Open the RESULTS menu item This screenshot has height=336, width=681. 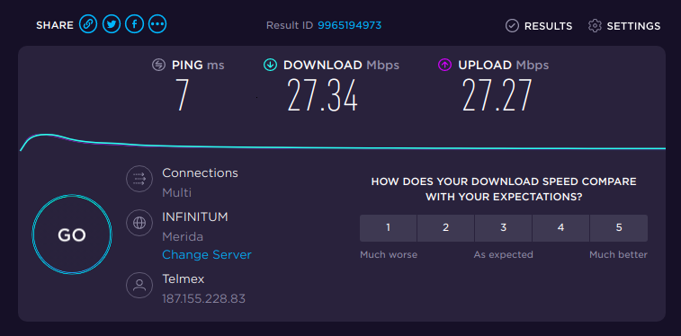(548, 26)
